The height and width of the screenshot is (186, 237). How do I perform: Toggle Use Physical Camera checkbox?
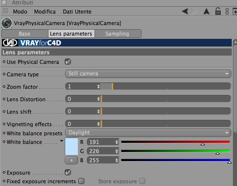coord(68,62)
